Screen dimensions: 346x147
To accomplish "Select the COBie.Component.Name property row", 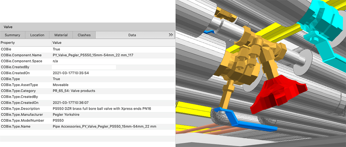I will pos(21,55).
